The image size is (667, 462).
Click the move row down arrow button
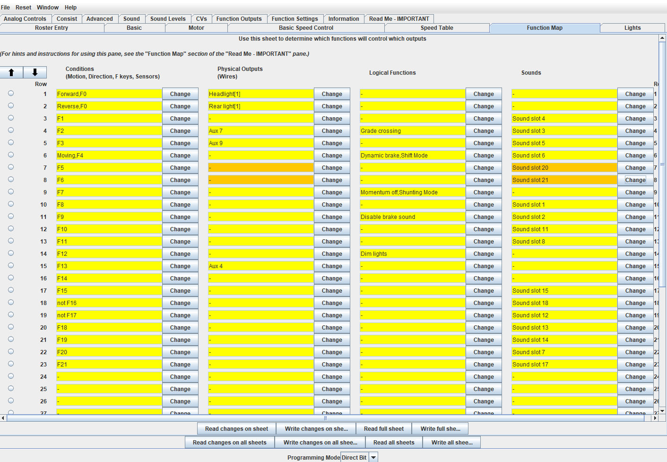pos(35,72)
